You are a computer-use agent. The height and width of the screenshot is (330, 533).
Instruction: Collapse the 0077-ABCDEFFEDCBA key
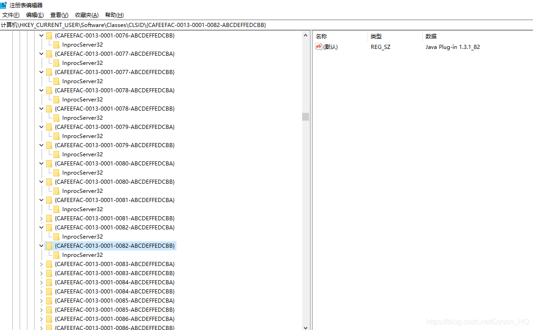click(41, 53)
